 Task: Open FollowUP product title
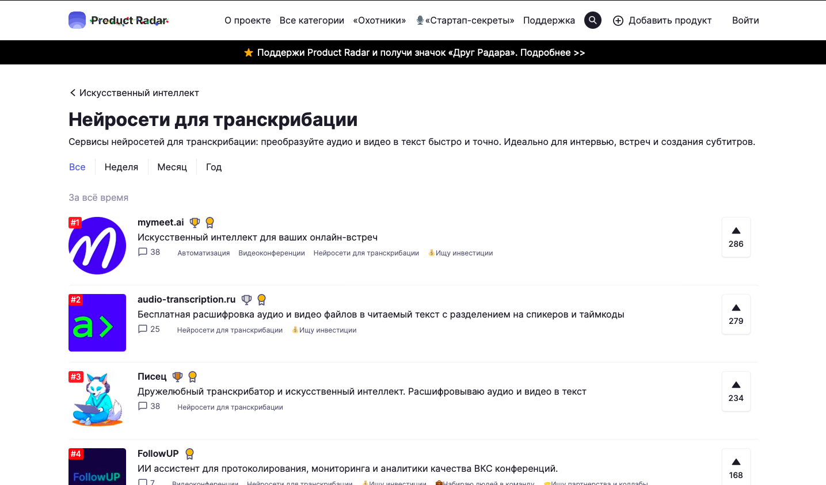(158, 453)
